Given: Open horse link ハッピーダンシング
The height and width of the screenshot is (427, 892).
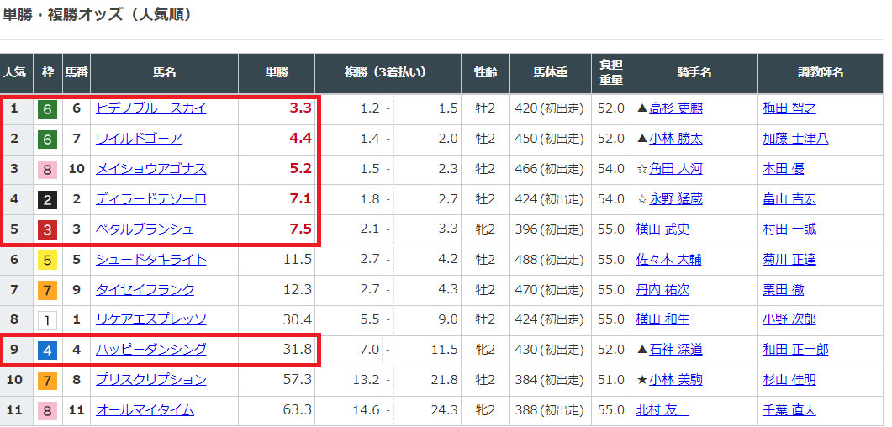Looking at the screenshot, I should [x=150, y=350].
